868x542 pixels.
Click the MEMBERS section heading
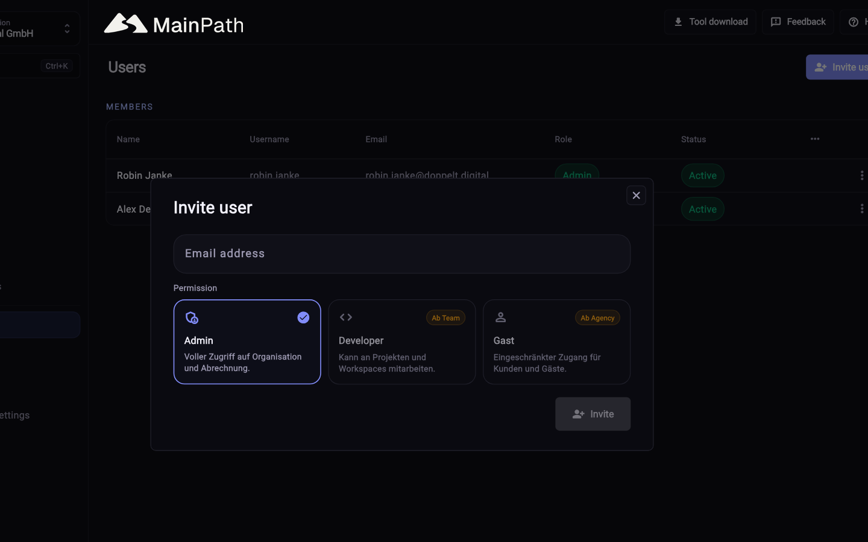(x=130, y=107)
